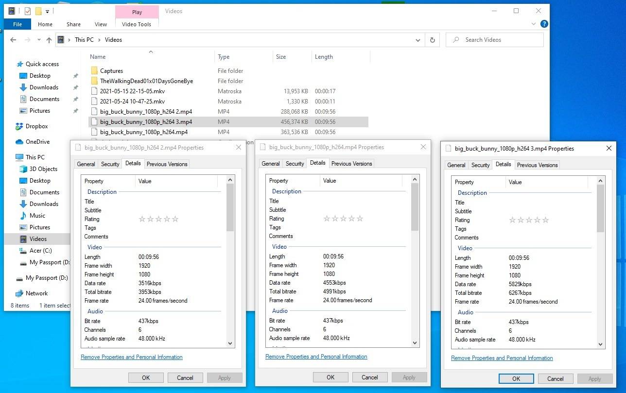
Task: Click the Search Videos field
Action: (494, 40)
